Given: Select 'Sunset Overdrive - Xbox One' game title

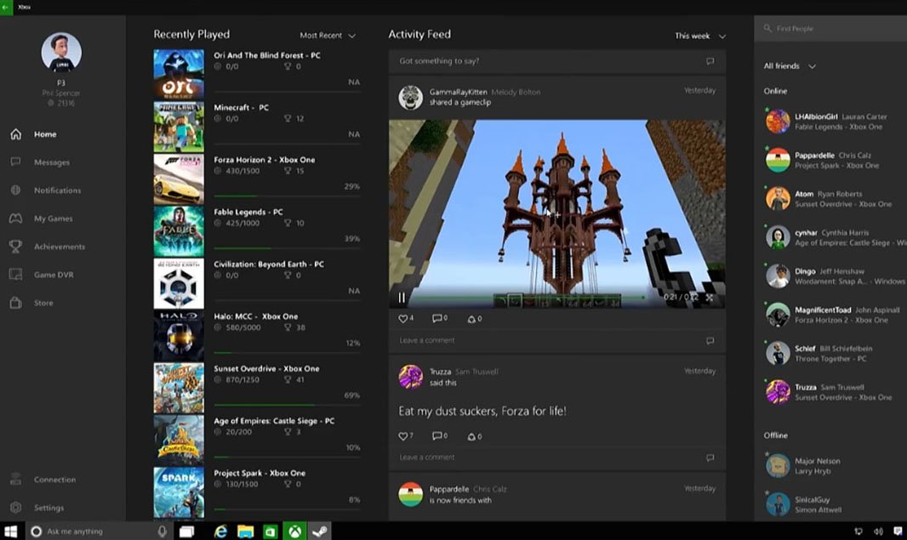Looking at the screenshot, I should pyautogui.click(x=266, y=369).
